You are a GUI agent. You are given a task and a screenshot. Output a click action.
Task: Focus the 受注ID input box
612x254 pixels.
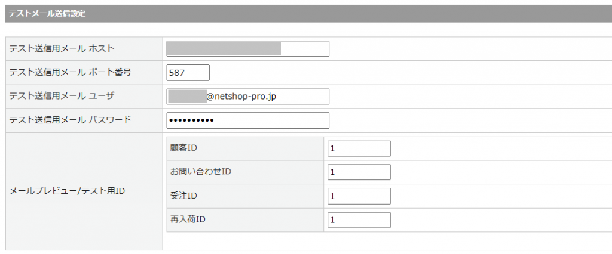pyautogui.click(x=359, y=196)
